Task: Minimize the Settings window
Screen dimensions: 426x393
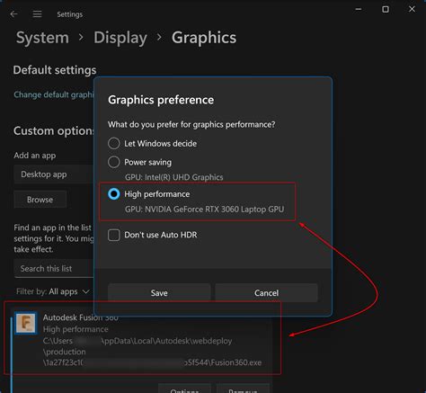Action: click(x=359, y=9)
